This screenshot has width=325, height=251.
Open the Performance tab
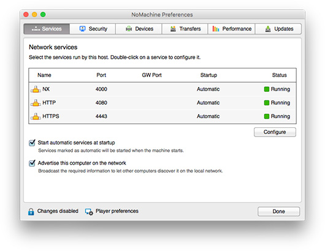(x=232, y=29)
